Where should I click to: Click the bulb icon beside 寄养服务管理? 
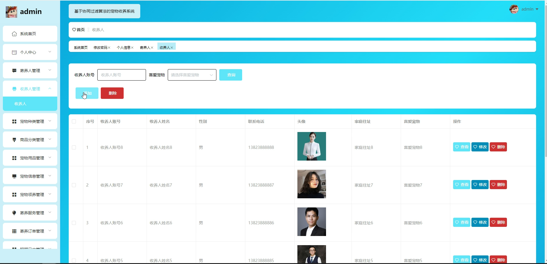[14, 213]
